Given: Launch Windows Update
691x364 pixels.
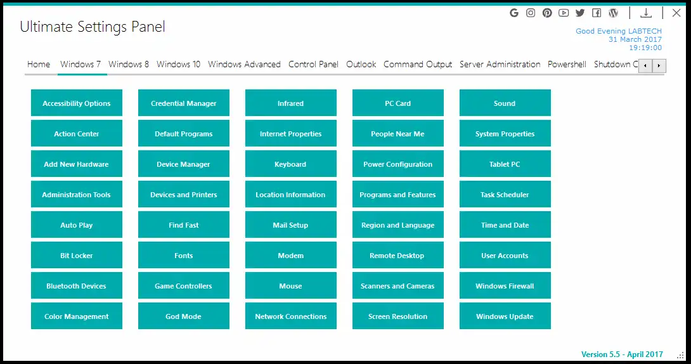Looking at the screenshot, I should pyautogui.click(x=505, y=316).
